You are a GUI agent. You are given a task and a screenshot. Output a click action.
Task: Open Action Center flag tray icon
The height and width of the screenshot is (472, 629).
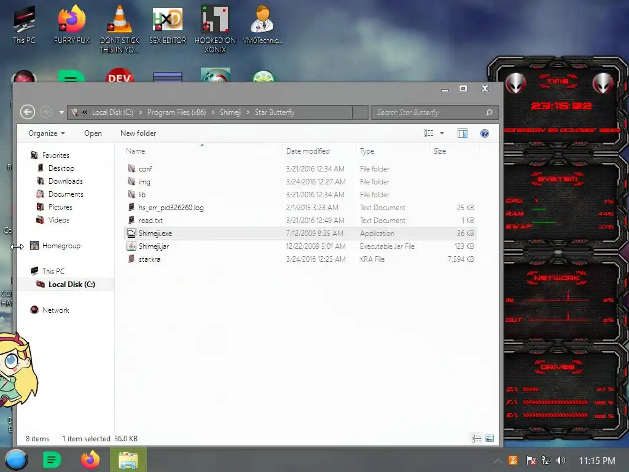[x=531, y=460]
